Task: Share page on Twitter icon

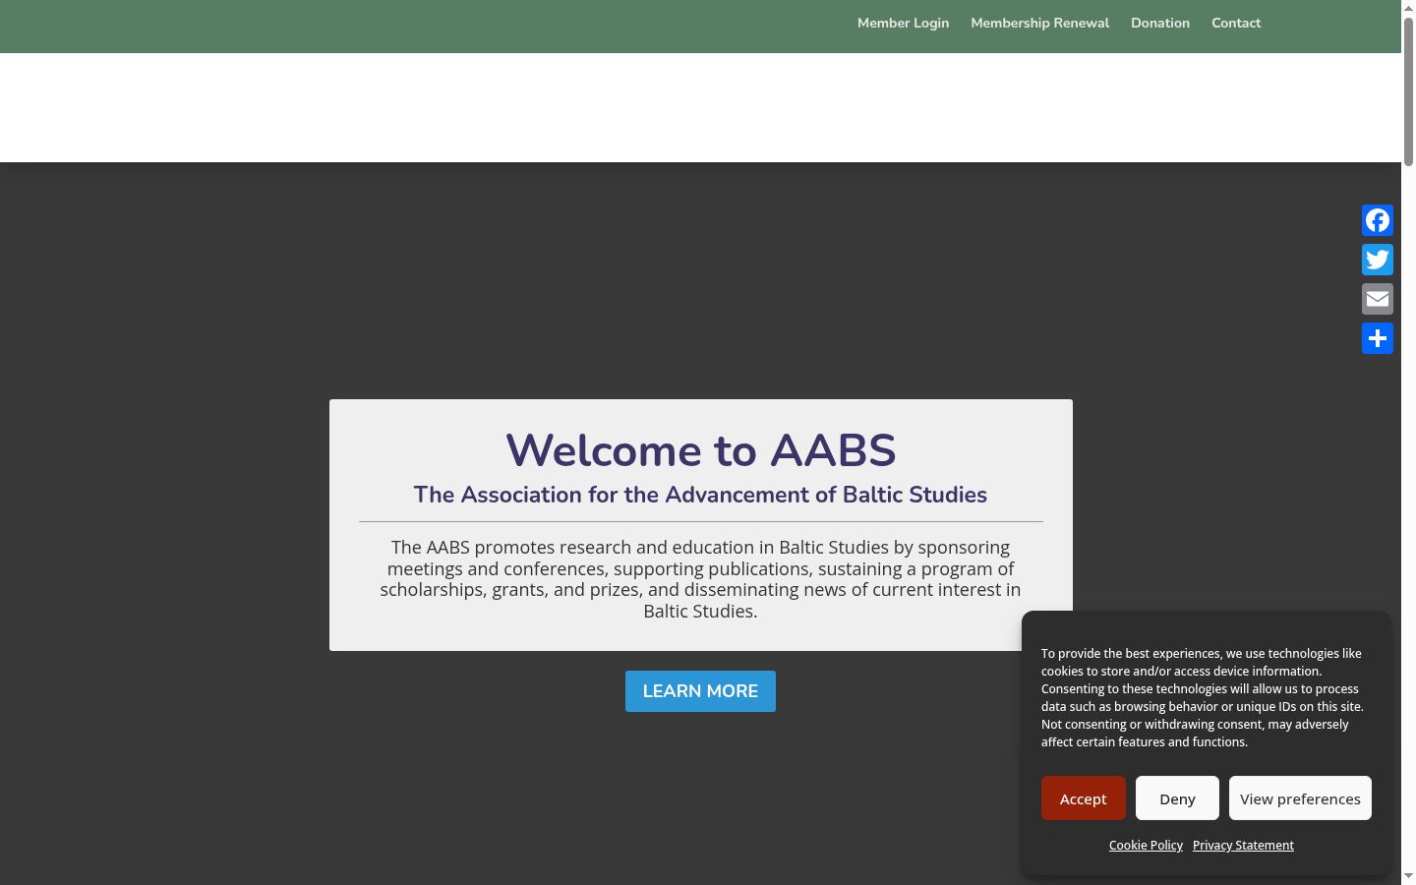Action: pyautogui.click(x=1378, y=260)
